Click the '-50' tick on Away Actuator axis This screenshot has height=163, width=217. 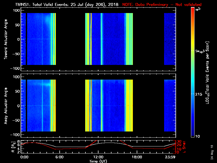16,120
